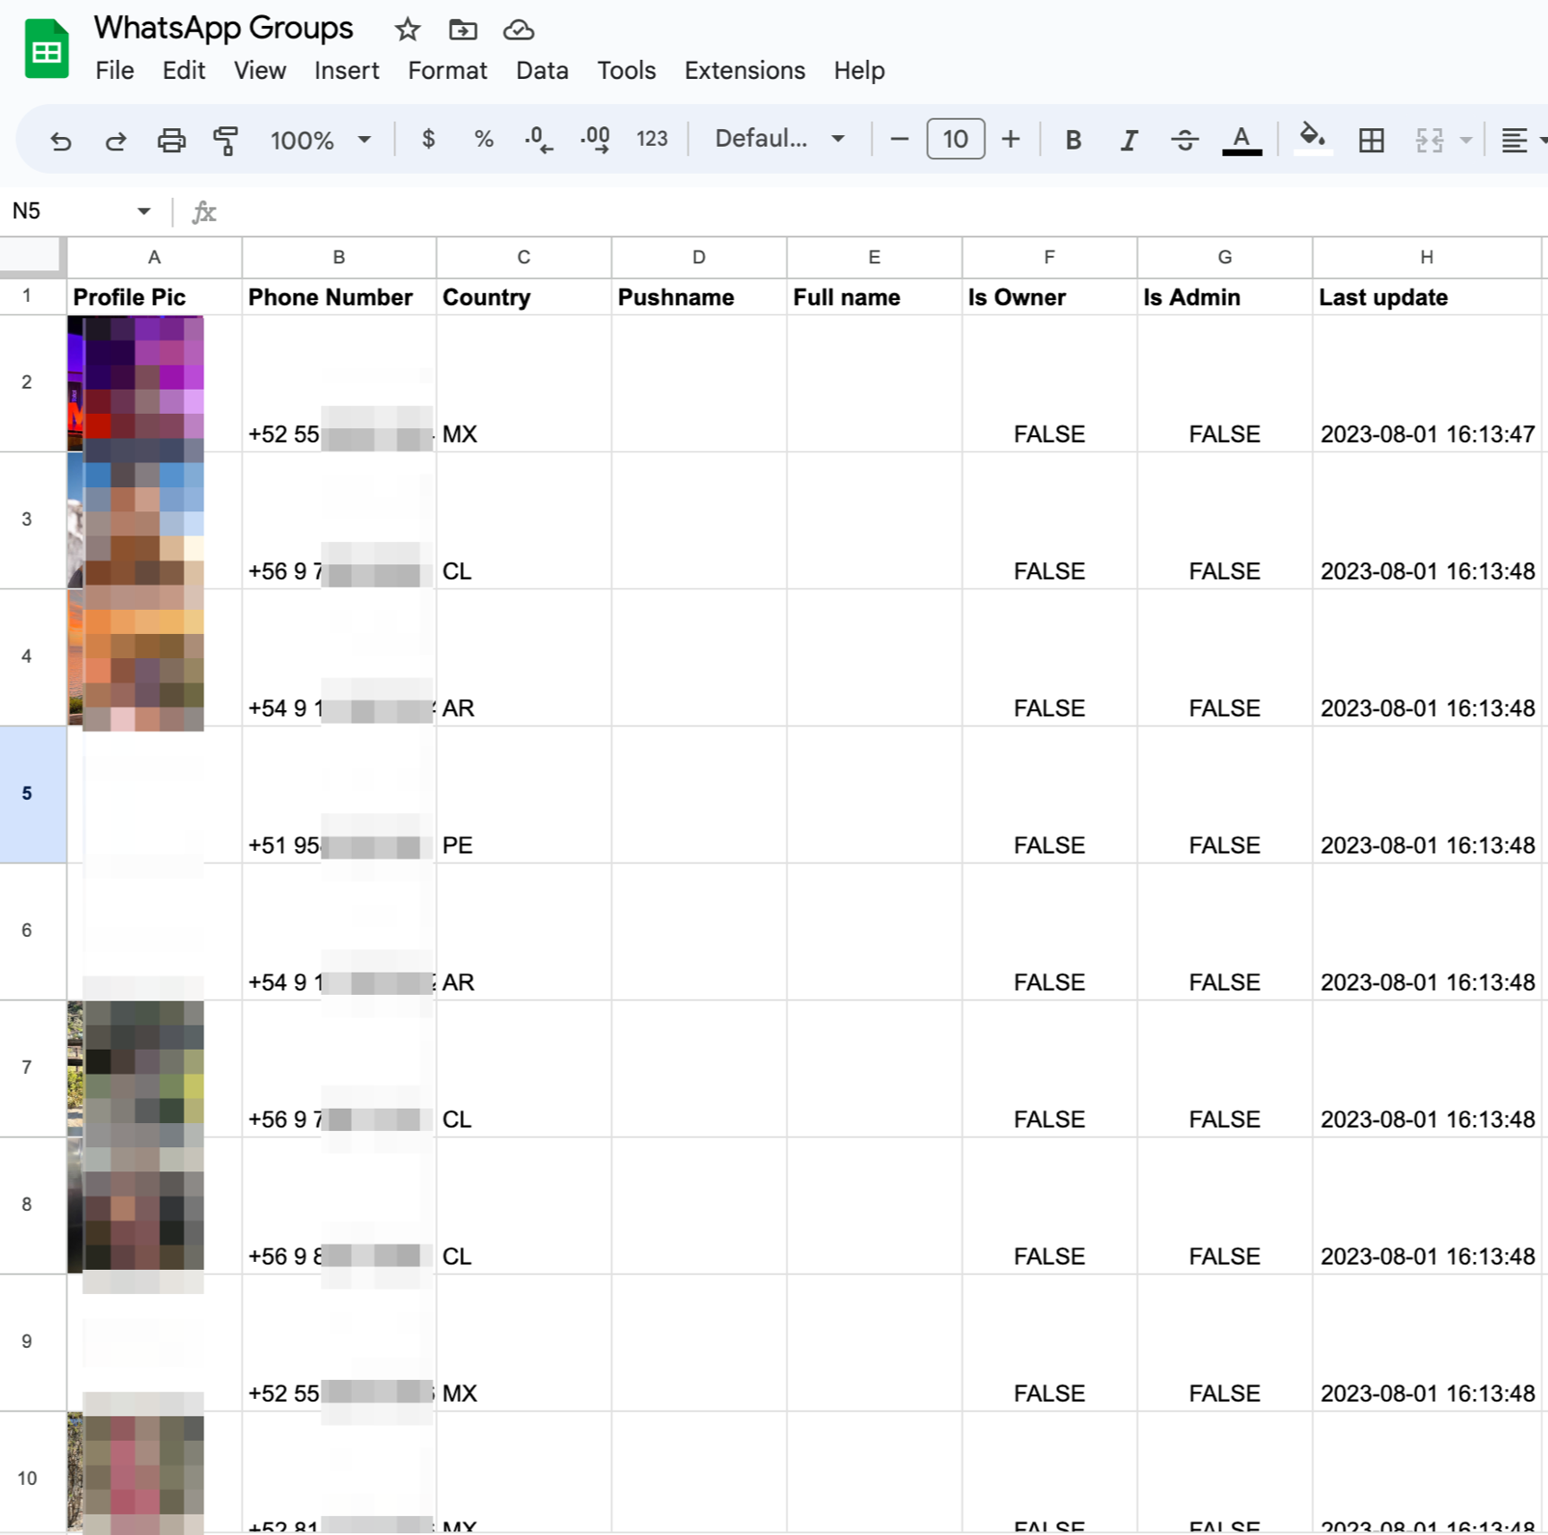
Task: Select column F header
Action: pyautogui.click(x=1049, y=258)
